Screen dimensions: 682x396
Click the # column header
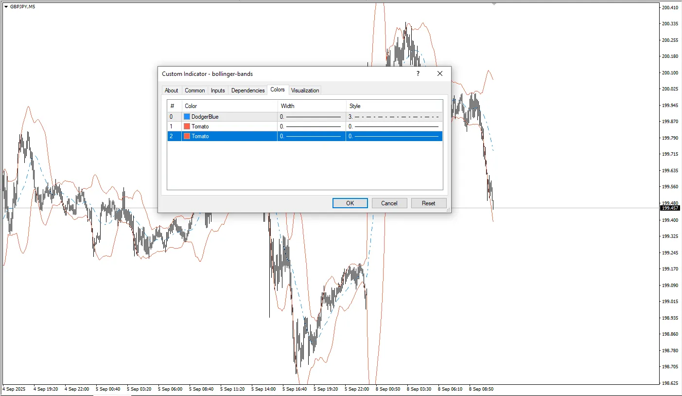[175, 106]
